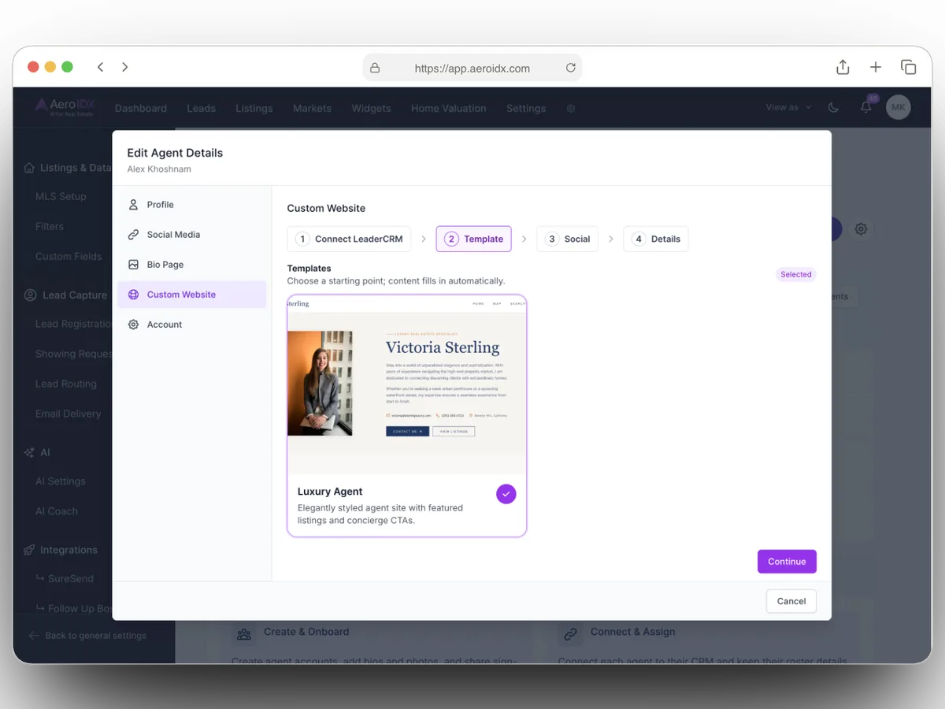Click the Luxury Agent template preview thumbnail
This screenshot has width=945, height=709.
pyautogui.click(x=407, y=384)
